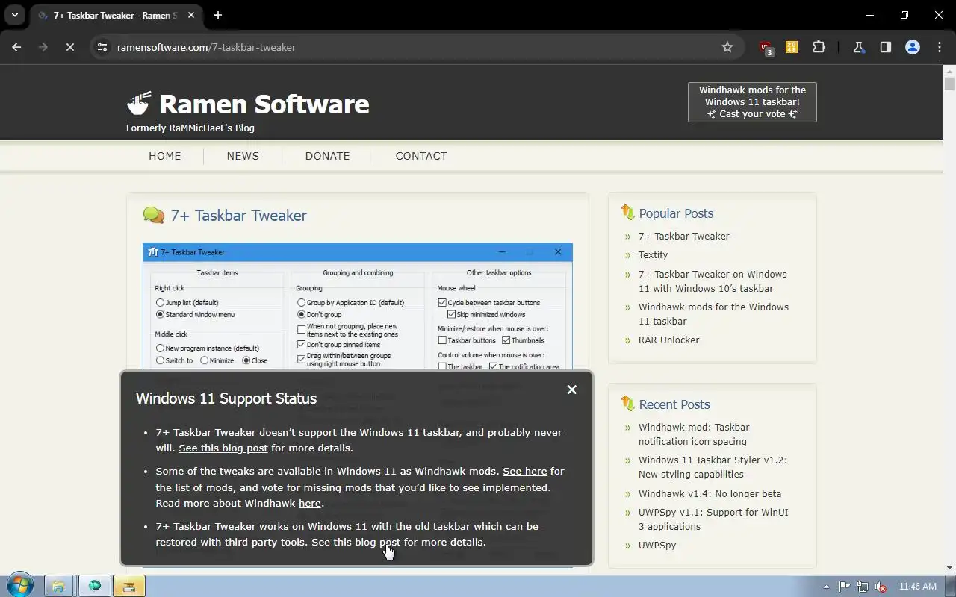This screenshot has width=956, height=597.
Task: Open popular post '7+ Taskbar Tweaker'
Action: tap(683, 236)
